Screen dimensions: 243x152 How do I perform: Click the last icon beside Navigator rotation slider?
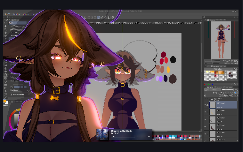[237, 63]
